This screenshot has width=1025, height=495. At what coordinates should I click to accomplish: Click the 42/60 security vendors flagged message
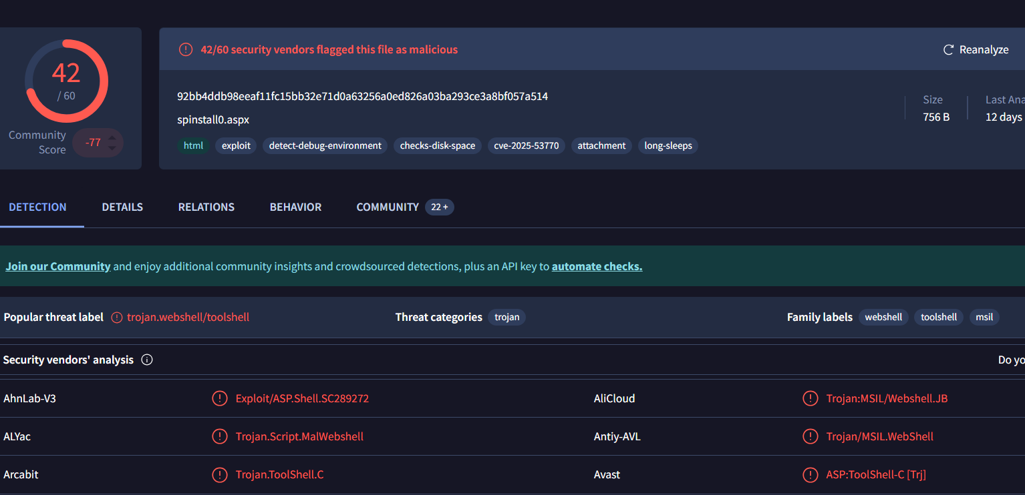click(x=329, y=49)
